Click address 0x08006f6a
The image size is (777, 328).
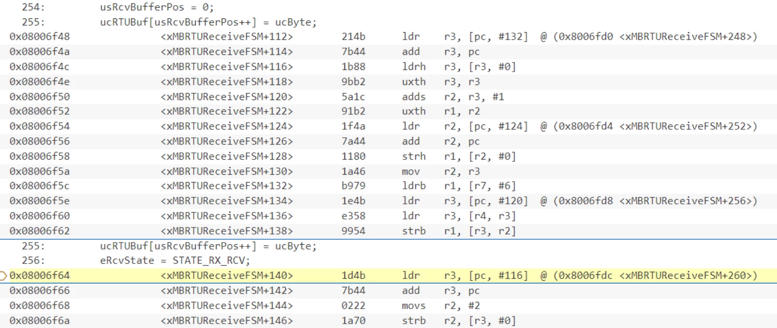39,321
